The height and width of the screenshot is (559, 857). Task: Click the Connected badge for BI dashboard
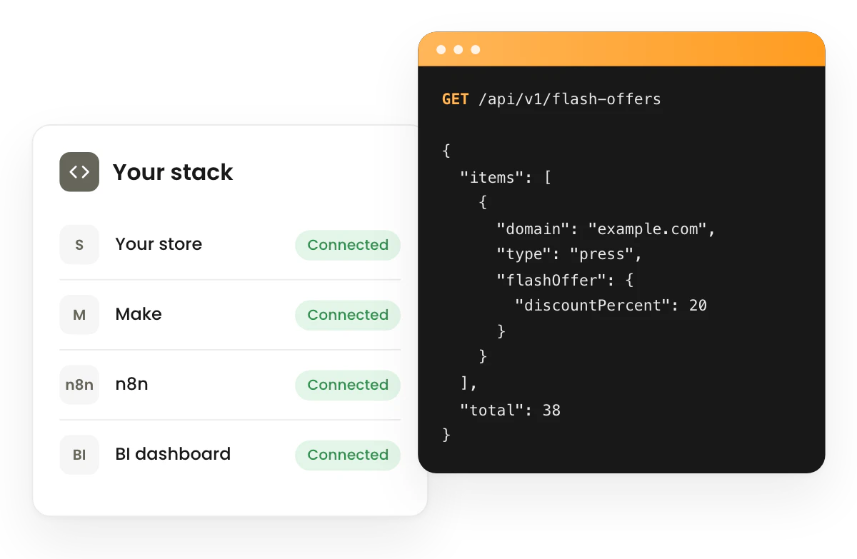point(348,455)
